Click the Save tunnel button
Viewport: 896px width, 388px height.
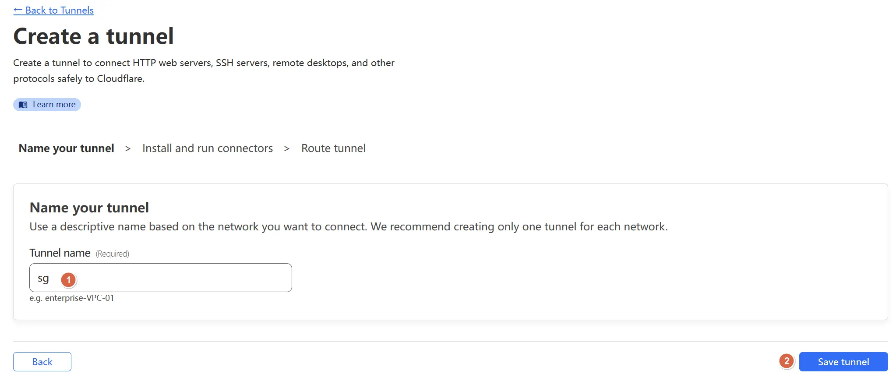click(843, 362)
